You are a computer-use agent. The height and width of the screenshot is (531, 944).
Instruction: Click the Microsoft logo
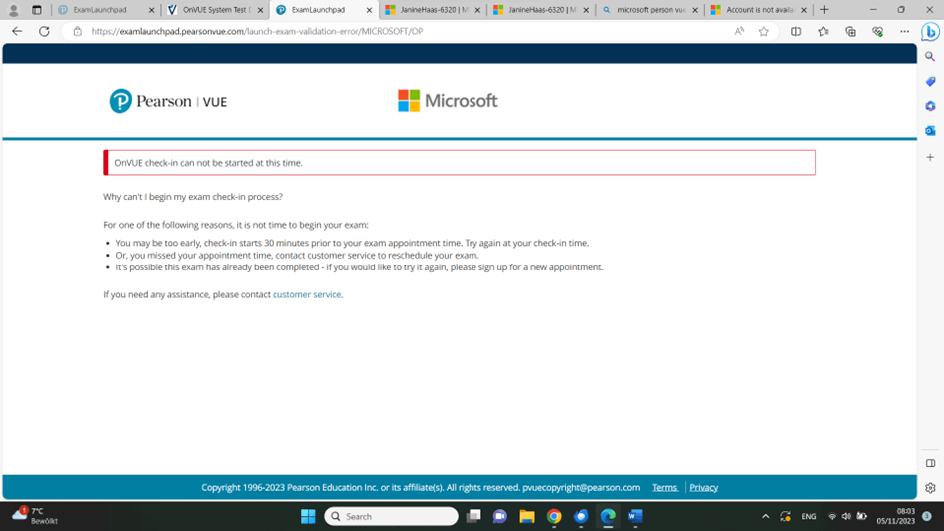pos(448,101)
